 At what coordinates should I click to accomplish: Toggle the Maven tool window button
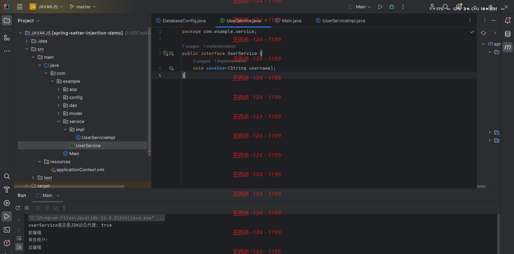pyautogui.click(x=508, y=47)
